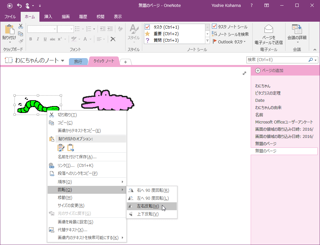Decrease indent icon in ribbon

click(x=103, y=29)
